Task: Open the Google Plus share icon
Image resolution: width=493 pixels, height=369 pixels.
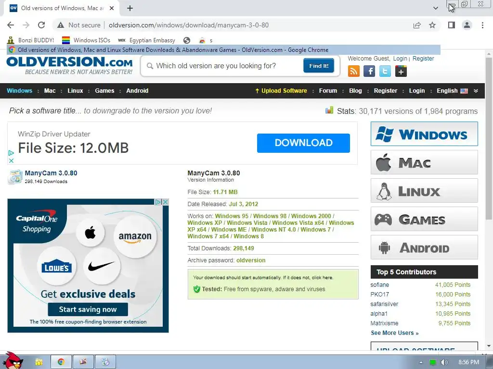Action: coord(401,71)
